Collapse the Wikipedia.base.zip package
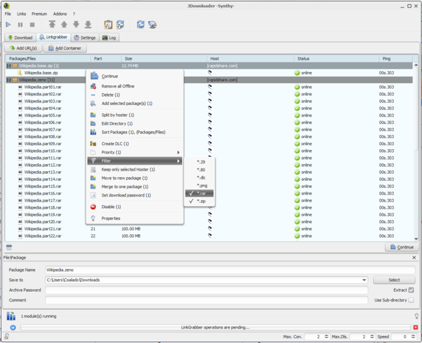Viewport: 422px width, 343px height. [x=8, y=65]
